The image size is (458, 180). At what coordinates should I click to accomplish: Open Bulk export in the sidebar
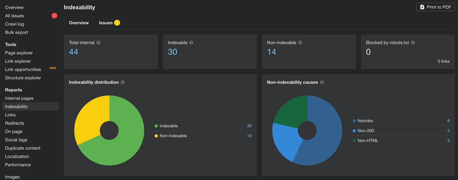[x=17, y=32]
